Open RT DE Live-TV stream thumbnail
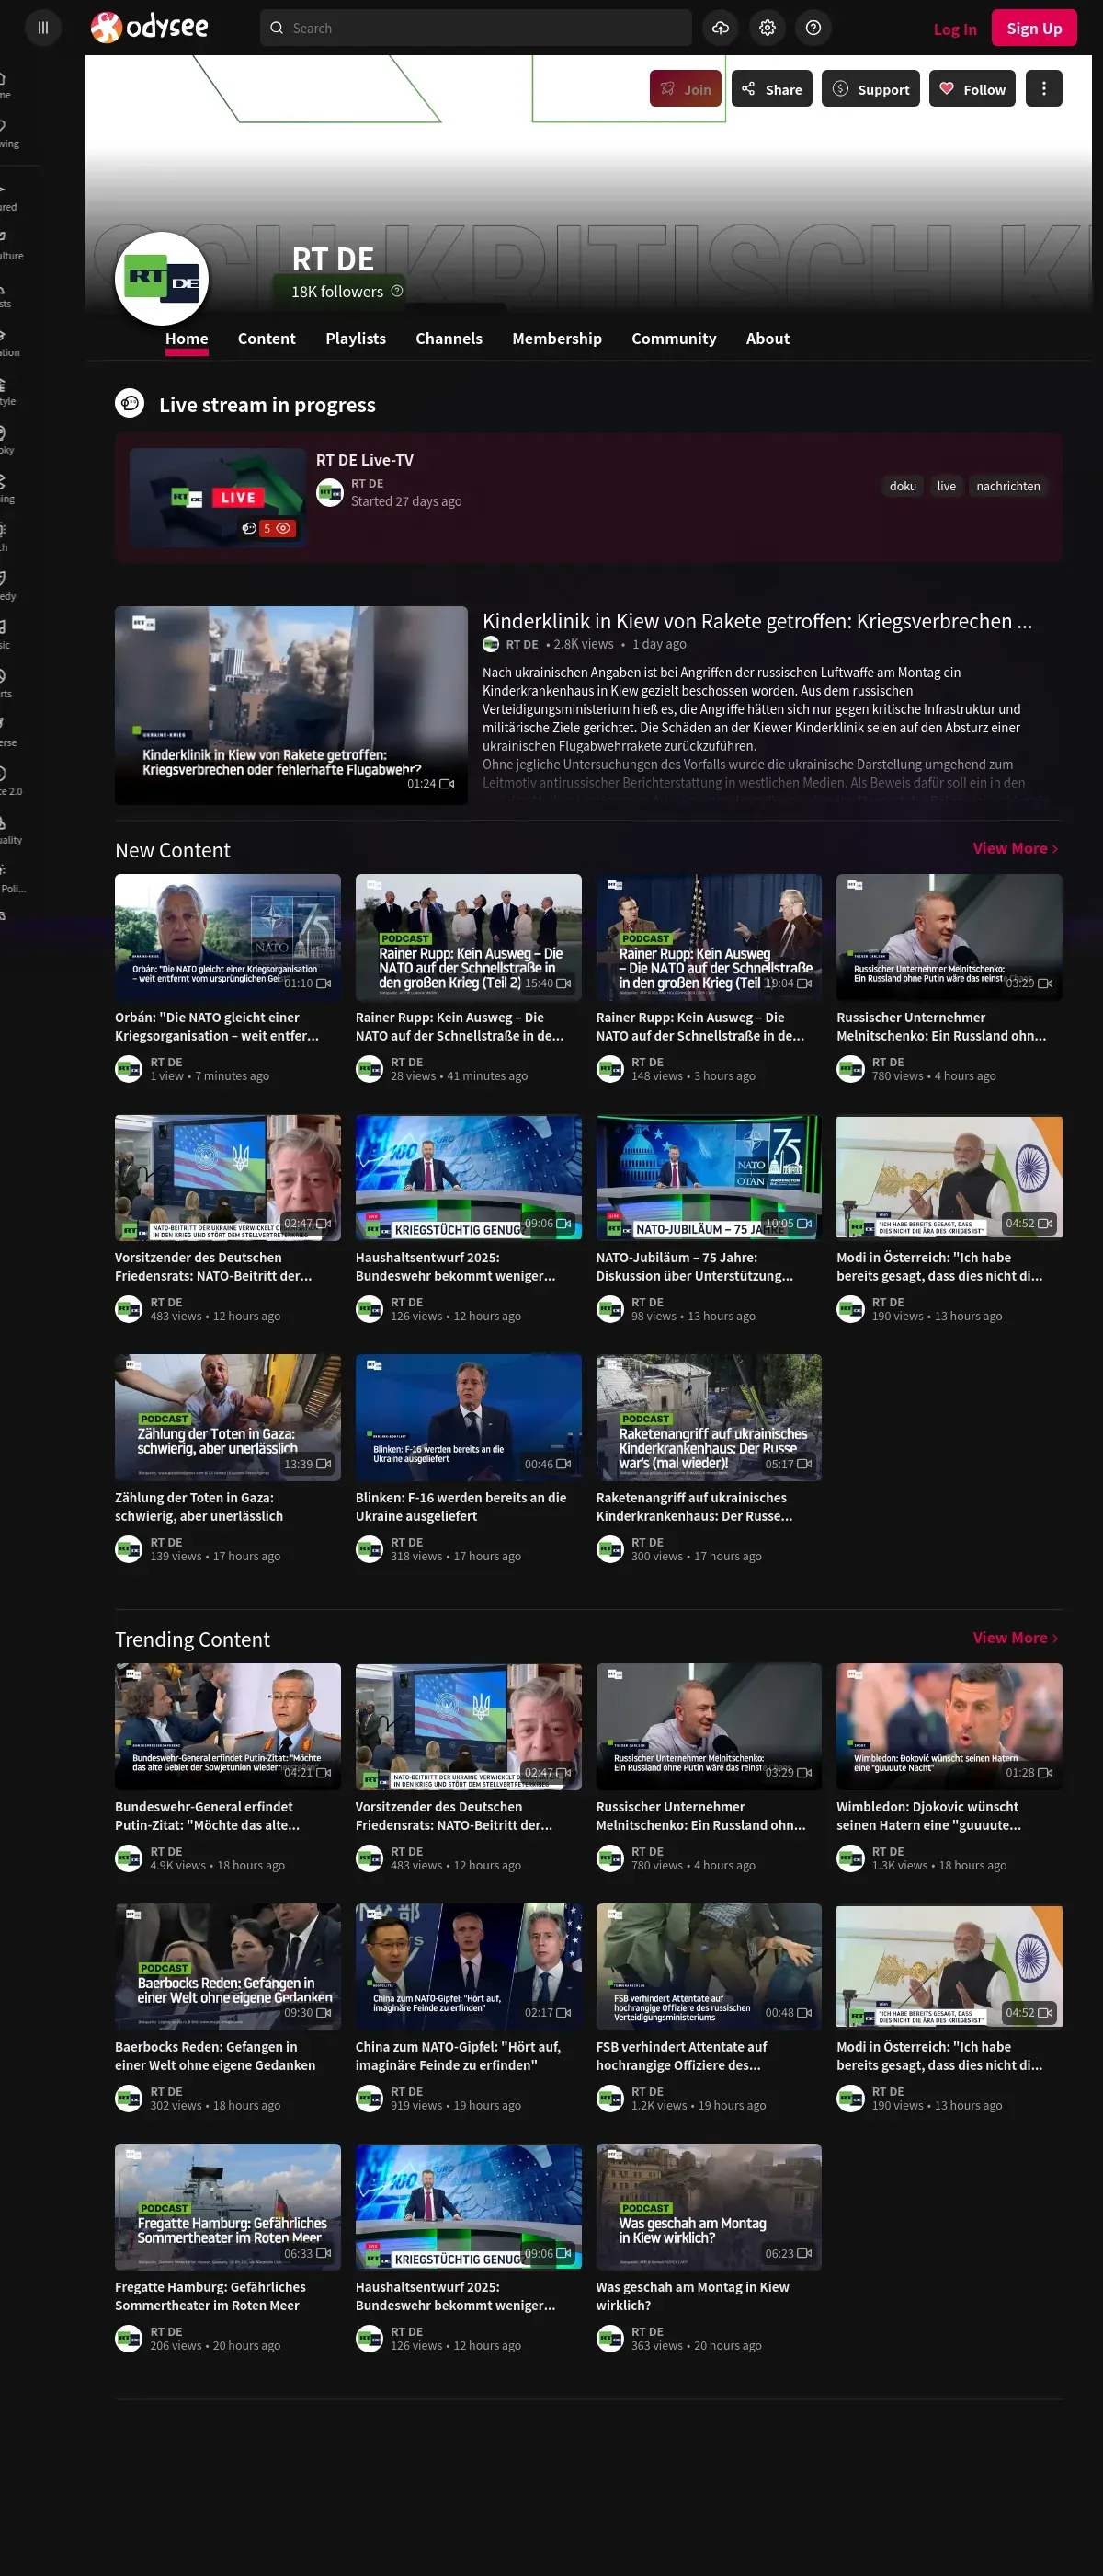1103x2576 pixels. (x=218, y=497)
